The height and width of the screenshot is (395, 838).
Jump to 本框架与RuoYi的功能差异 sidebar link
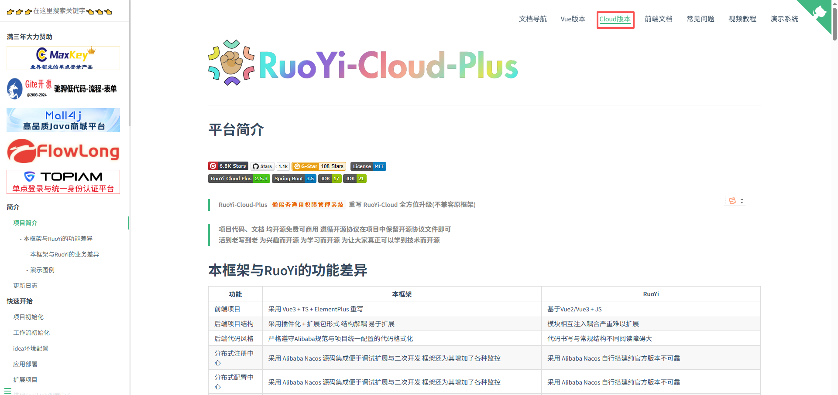tap(58, 239)
